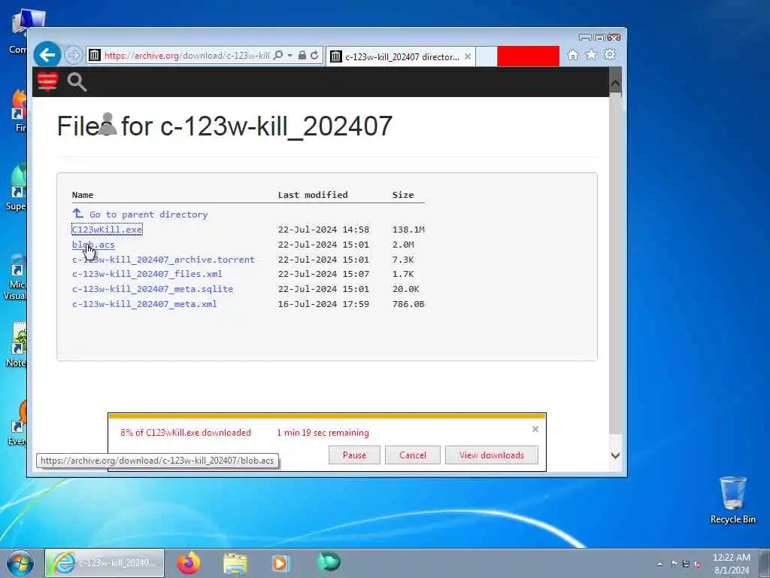Click the parent directory up-arrow icon
The height and width of the screenshot is (578, 770).
[x=77, y=213]
